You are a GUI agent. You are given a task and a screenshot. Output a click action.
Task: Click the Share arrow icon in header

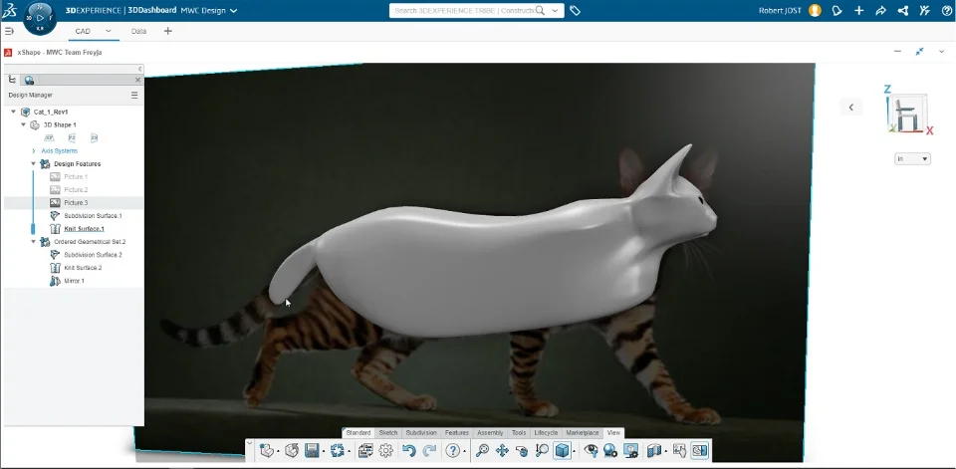click(880, 11)
